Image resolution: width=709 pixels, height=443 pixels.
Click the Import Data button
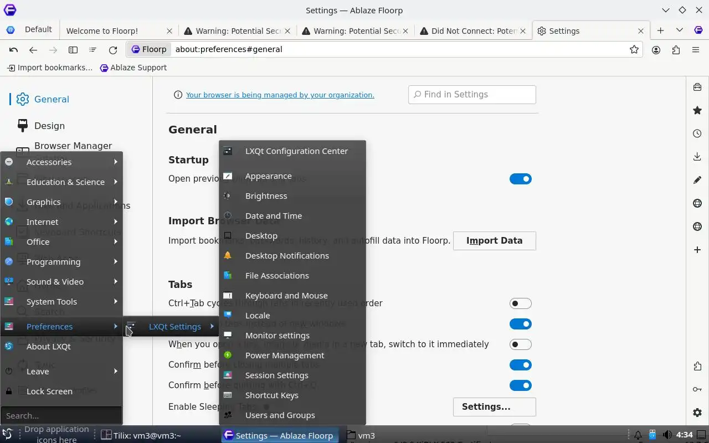click(495, 241)
